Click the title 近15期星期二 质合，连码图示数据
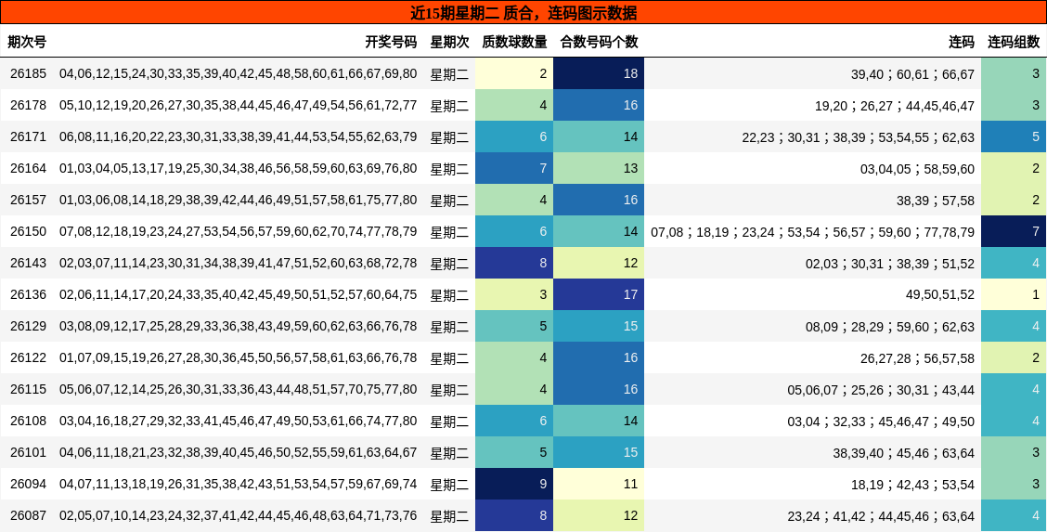The height and width of the screenshot is (532, 1047). pyautogui.click(x=523, y=13)
